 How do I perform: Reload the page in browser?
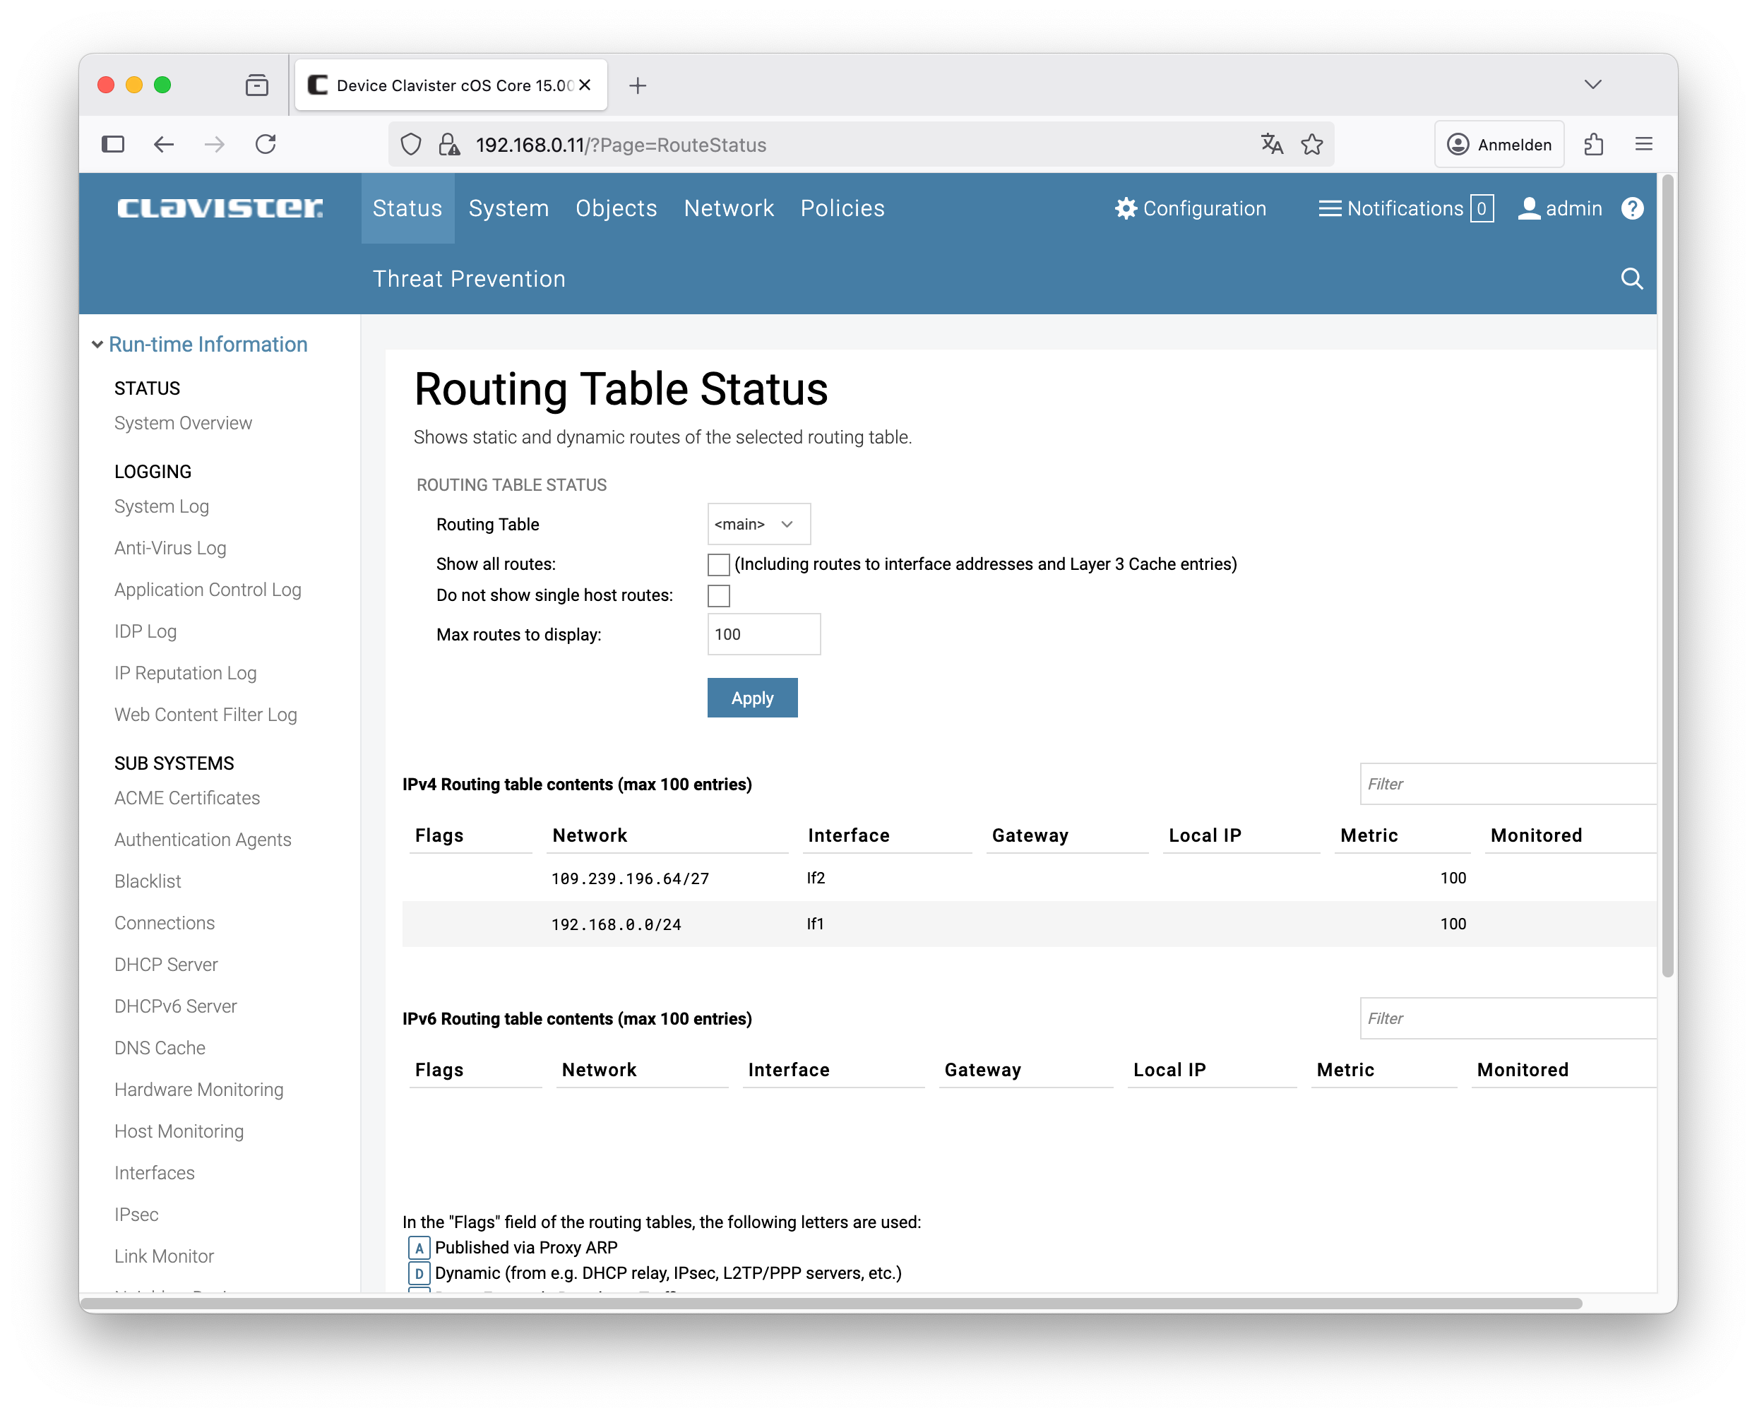click(x=266, y=145)
